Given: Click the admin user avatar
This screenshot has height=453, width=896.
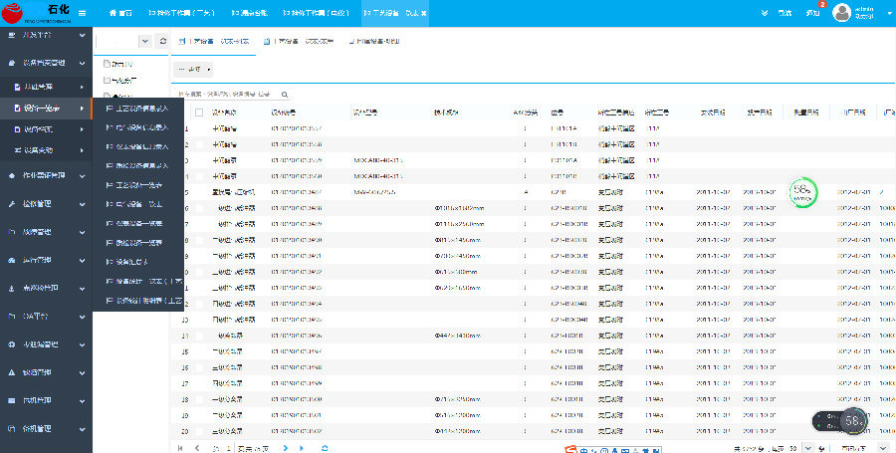Looking at the screenshot, I should click(841, 13).
